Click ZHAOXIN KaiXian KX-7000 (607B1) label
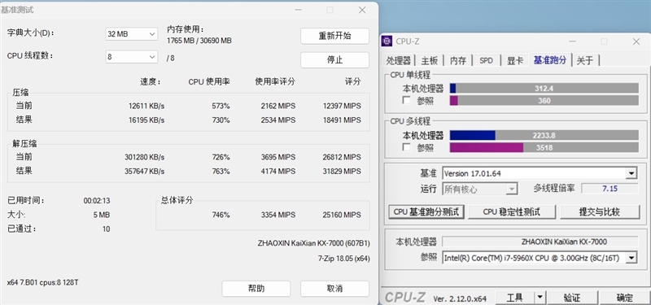This screenshot has height=305, width=651. [x=313, y=243]
